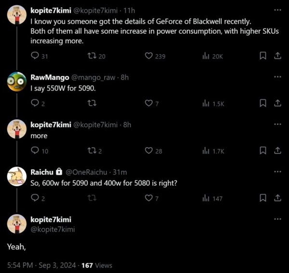The image size is (289, 273).
Task: Open more options on Raichu's tweet
Action: click(277, 171)
